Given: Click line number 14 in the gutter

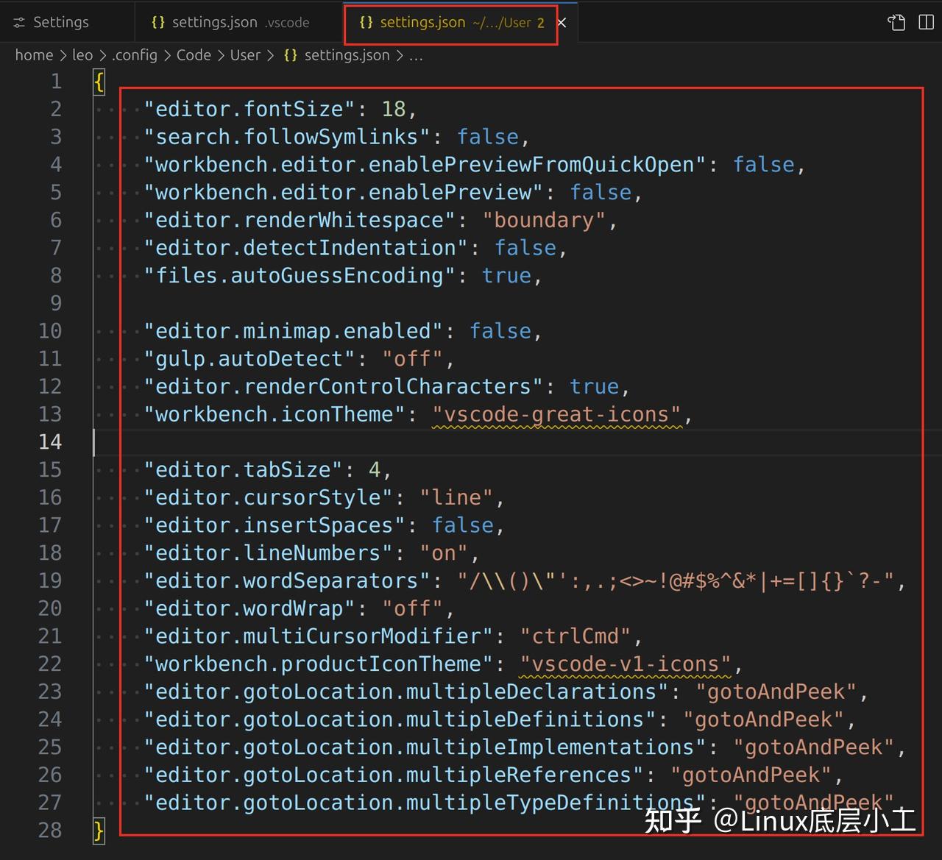Looking at the screenshot, I should point(50,441).
